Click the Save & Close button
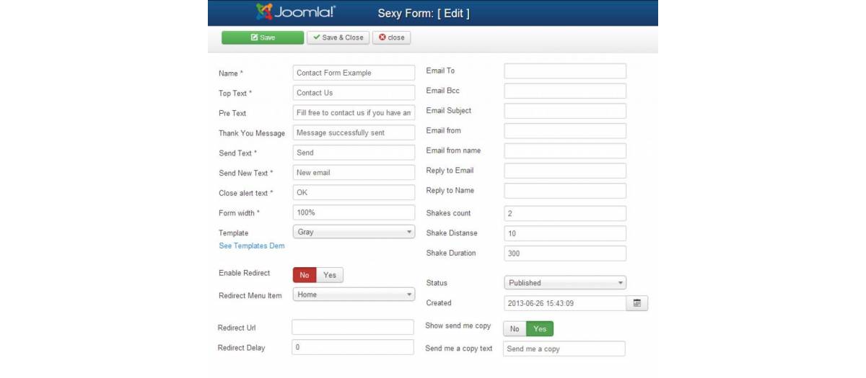 point(338,37)
